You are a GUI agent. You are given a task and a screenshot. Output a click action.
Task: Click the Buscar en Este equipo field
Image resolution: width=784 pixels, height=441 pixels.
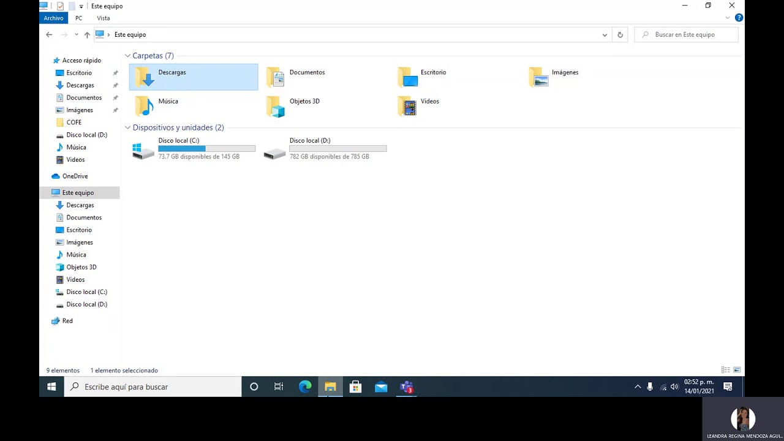pyautogui.click(x=686, y=35)
